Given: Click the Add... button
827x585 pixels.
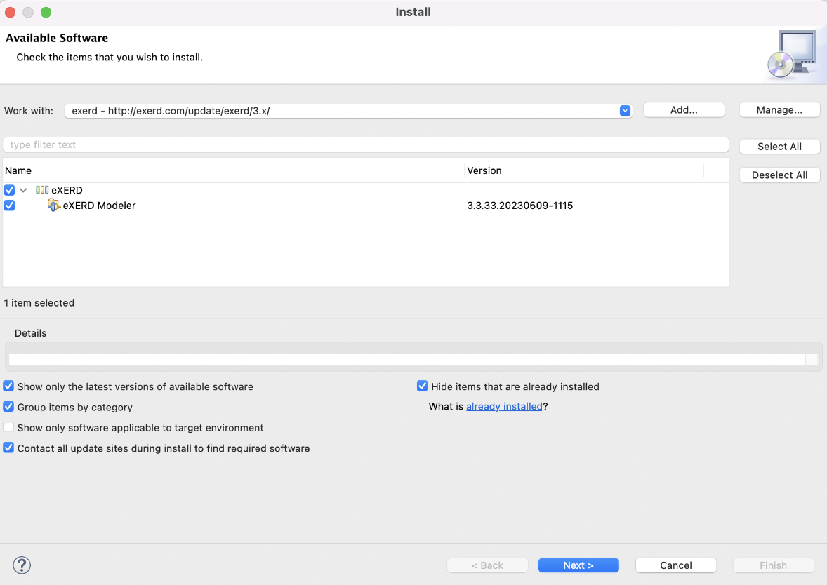Looking at the screenshot, I should click(684, 109).
